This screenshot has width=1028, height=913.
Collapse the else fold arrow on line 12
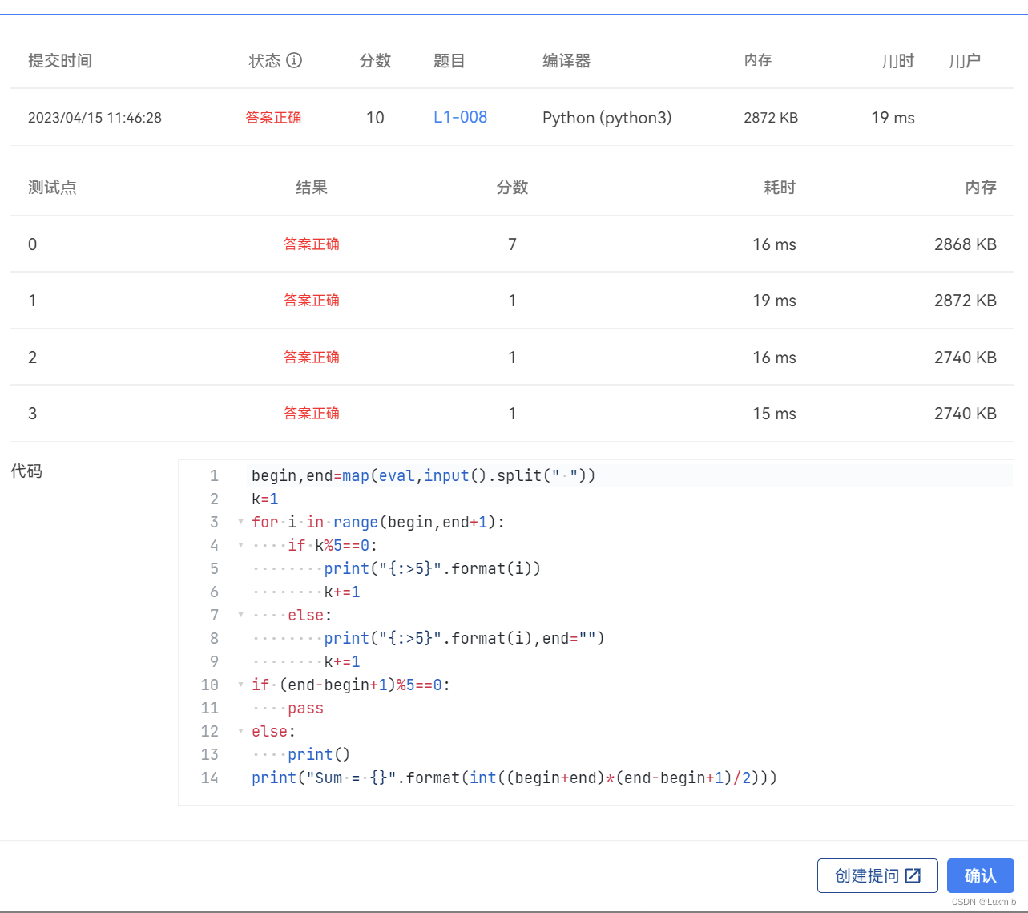pyautogui.click(x=240, y=731)
